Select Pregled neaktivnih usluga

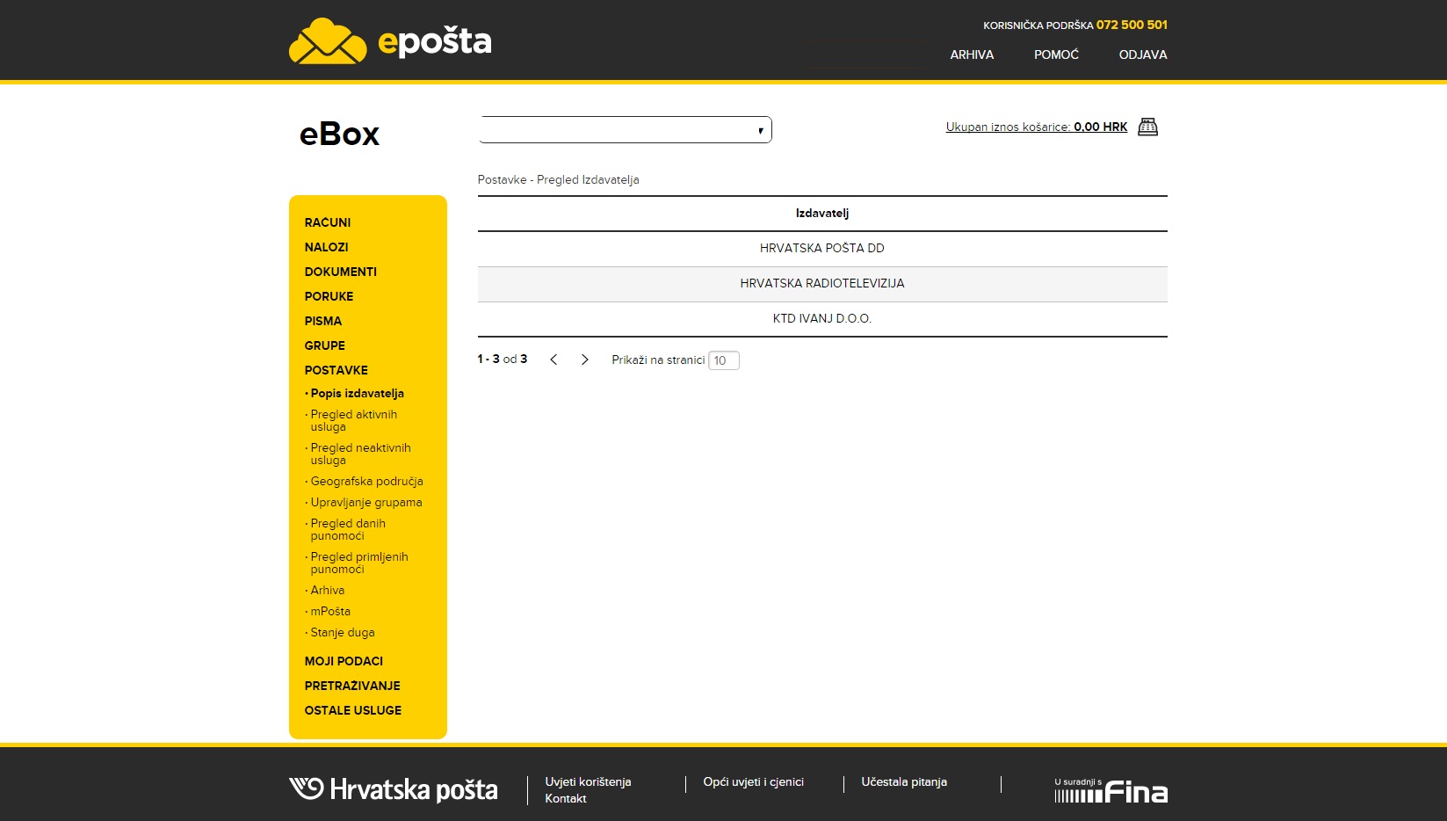360,454
